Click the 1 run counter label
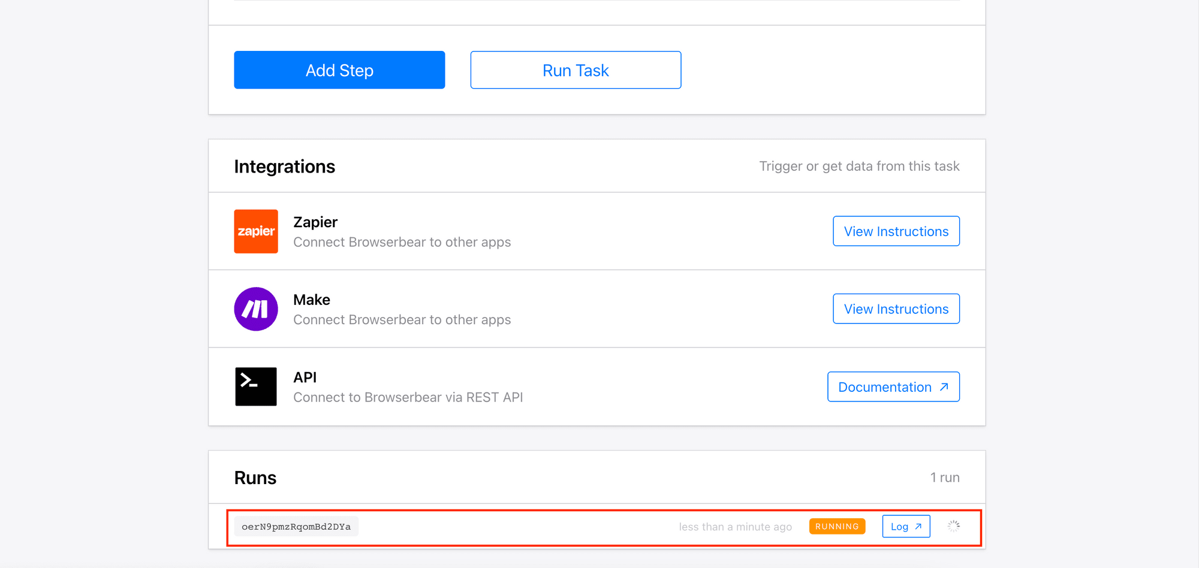The height and width of the screenshot is (568, 1199). pos(945,477)
